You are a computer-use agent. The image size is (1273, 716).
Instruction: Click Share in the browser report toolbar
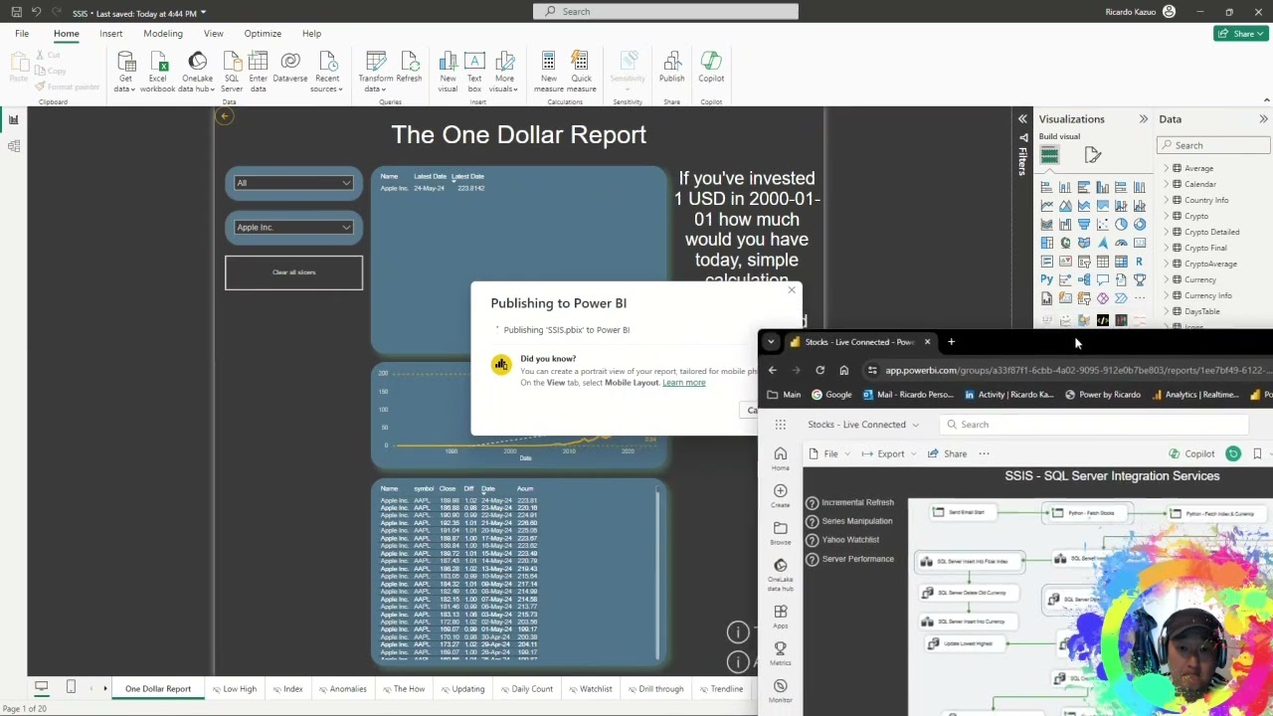point(947,453)
